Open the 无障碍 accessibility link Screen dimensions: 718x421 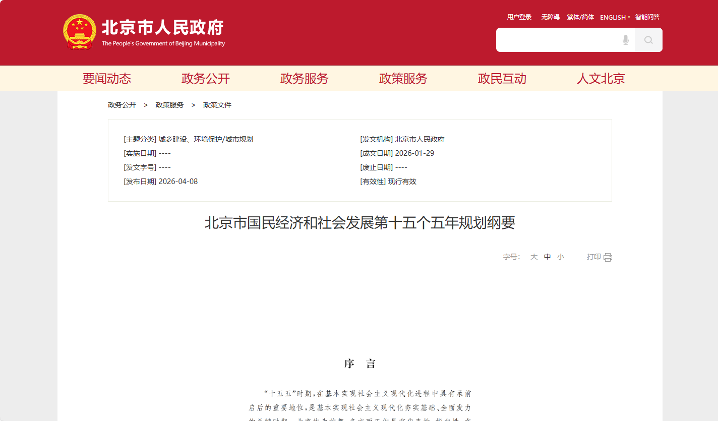click(x=551, y=17)
